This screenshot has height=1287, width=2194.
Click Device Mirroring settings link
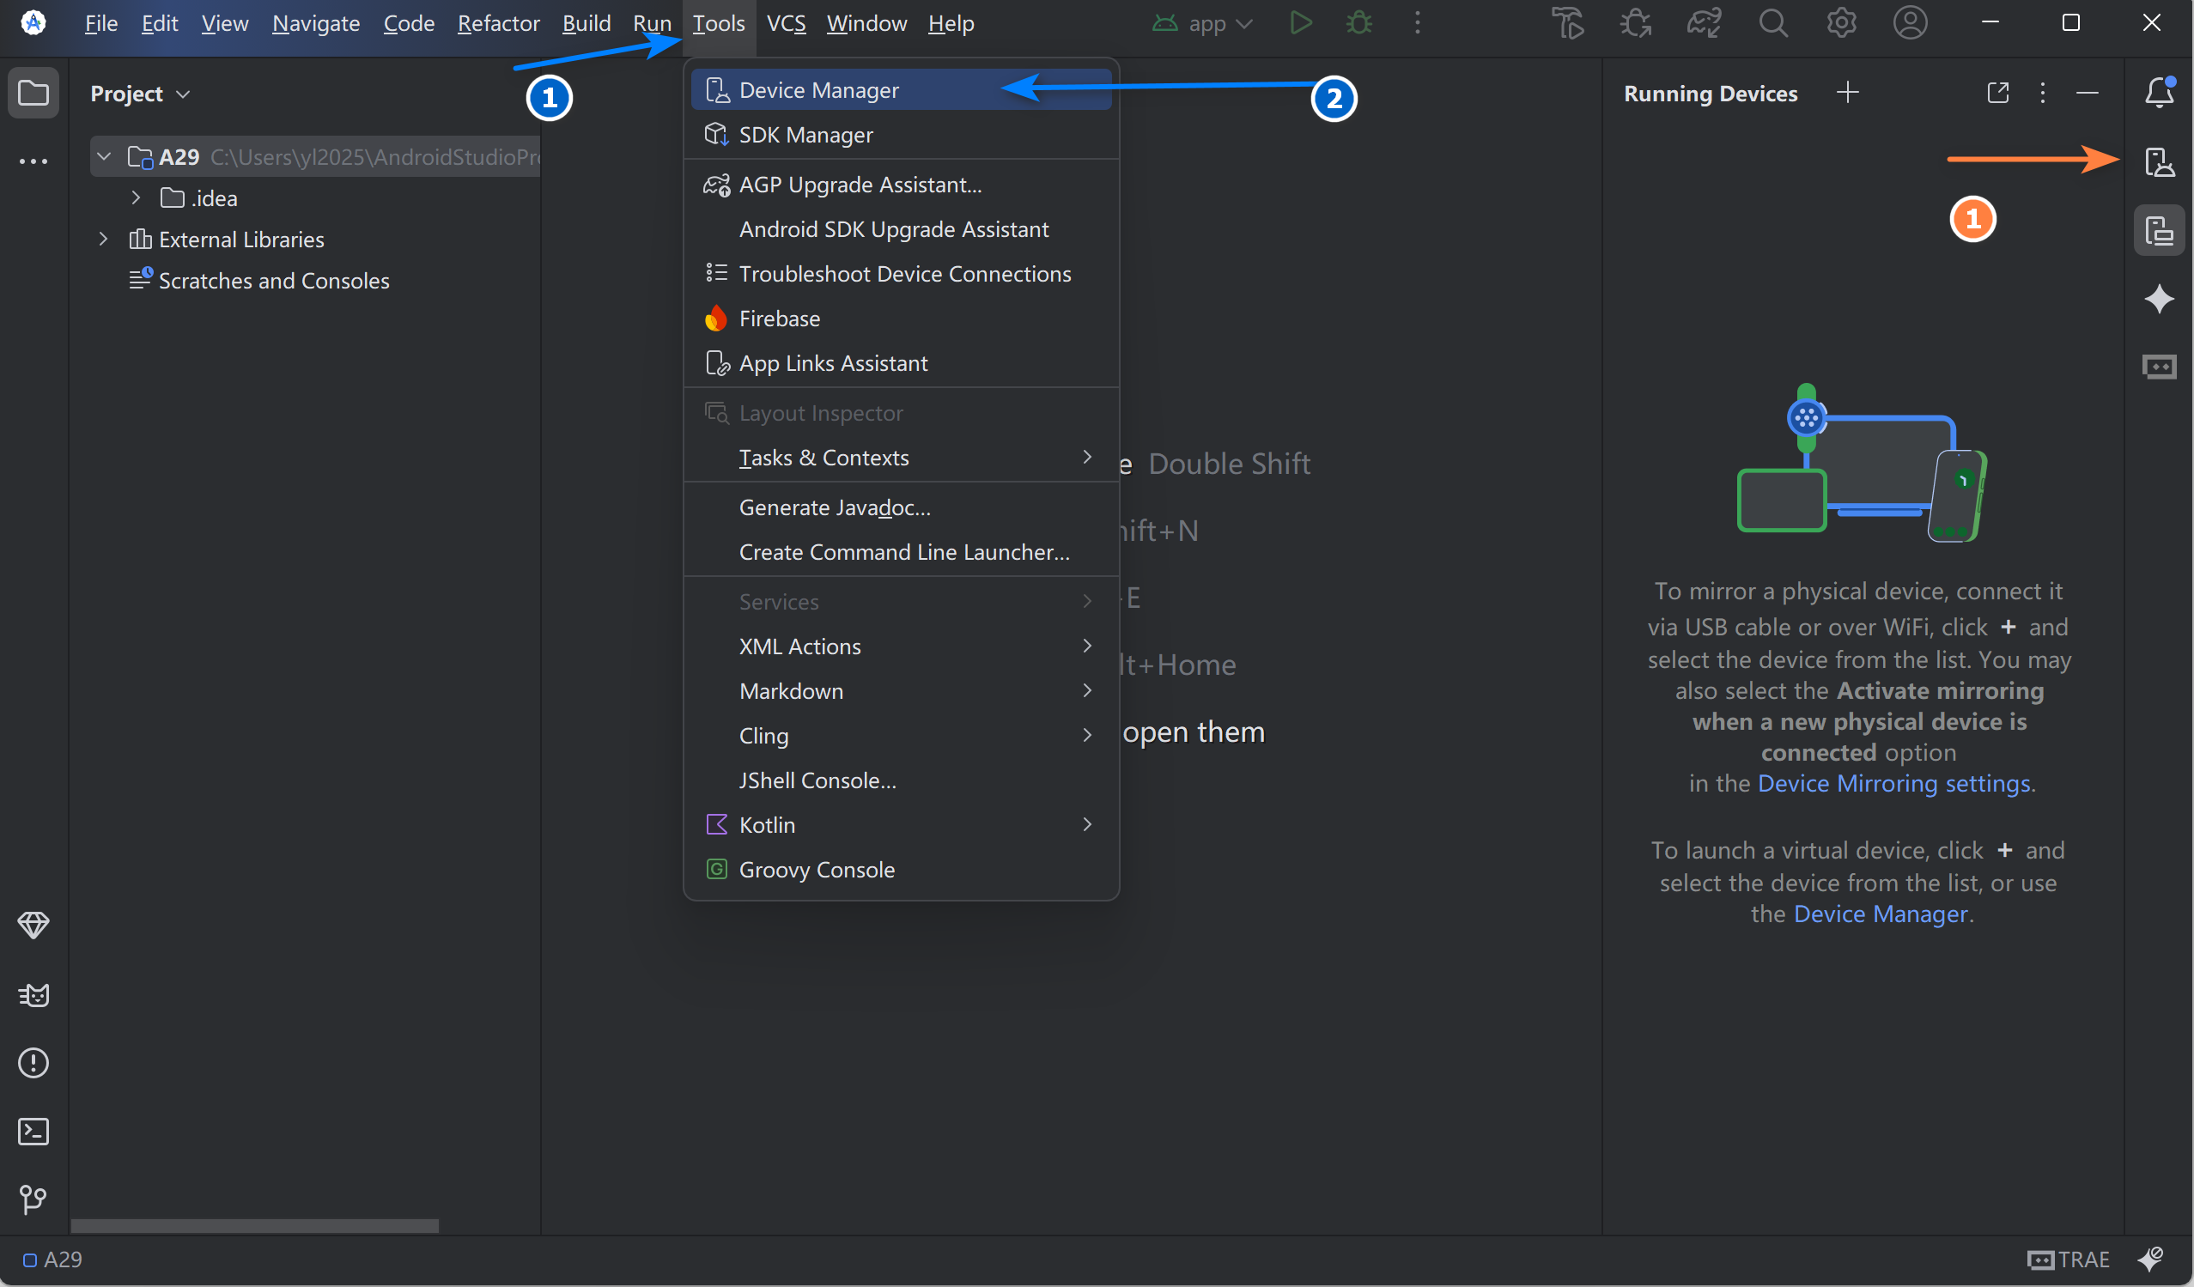pos(1894,784)
